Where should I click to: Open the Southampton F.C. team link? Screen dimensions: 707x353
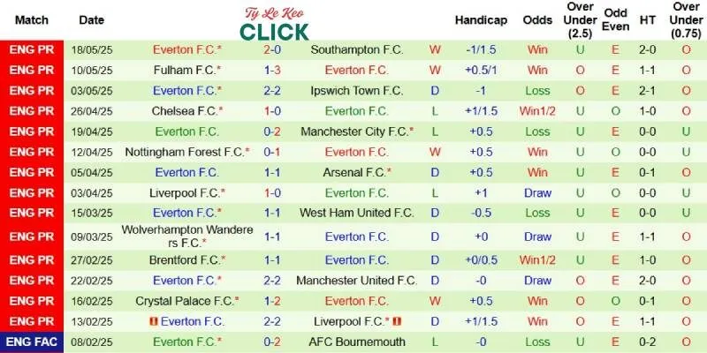coord(357,50)
